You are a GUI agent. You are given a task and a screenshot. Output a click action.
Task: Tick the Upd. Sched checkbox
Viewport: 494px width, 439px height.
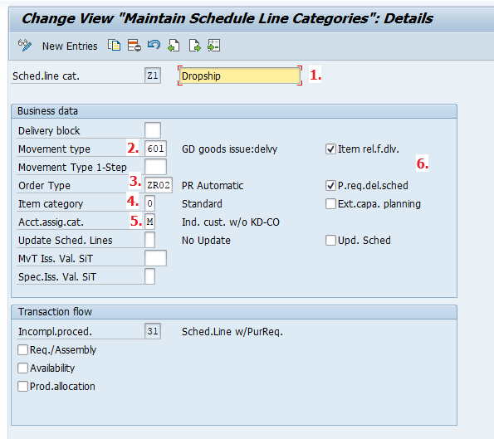point(330,240)
